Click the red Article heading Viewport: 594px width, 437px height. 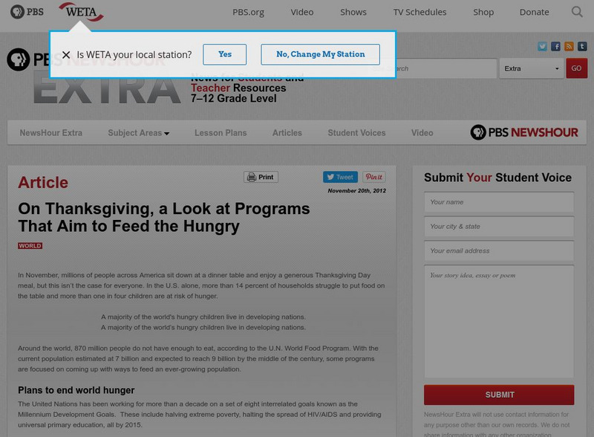pos(43,183)
